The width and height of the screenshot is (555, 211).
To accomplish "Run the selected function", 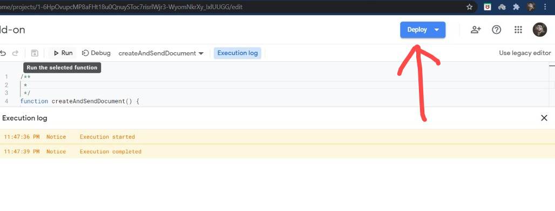I will tap(63, 53).
